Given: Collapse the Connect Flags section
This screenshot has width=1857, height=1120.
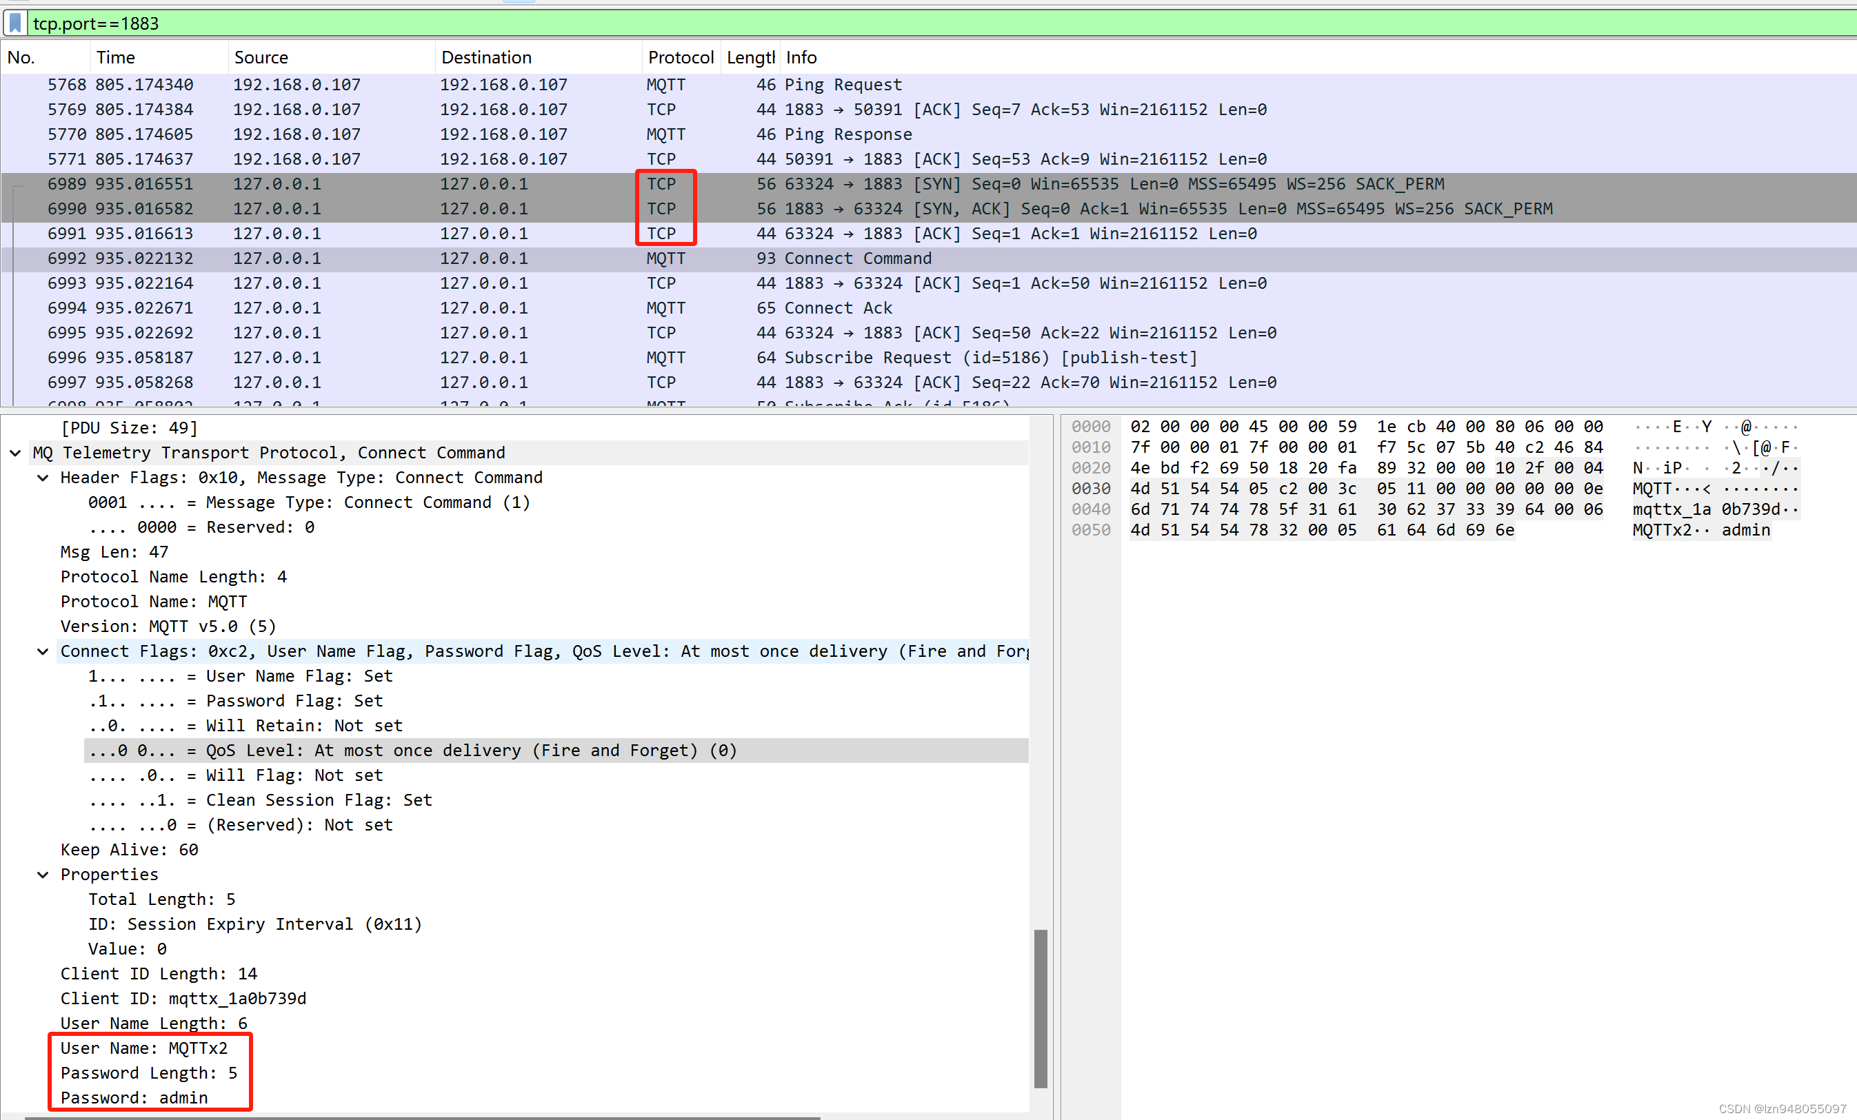Looking at the screenshot, I should 43,651.
